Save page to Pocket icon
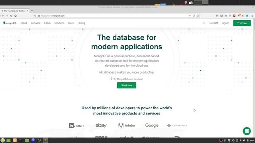Screen dimensions: 255x143 pyautogui.click(x=194, y=15)
